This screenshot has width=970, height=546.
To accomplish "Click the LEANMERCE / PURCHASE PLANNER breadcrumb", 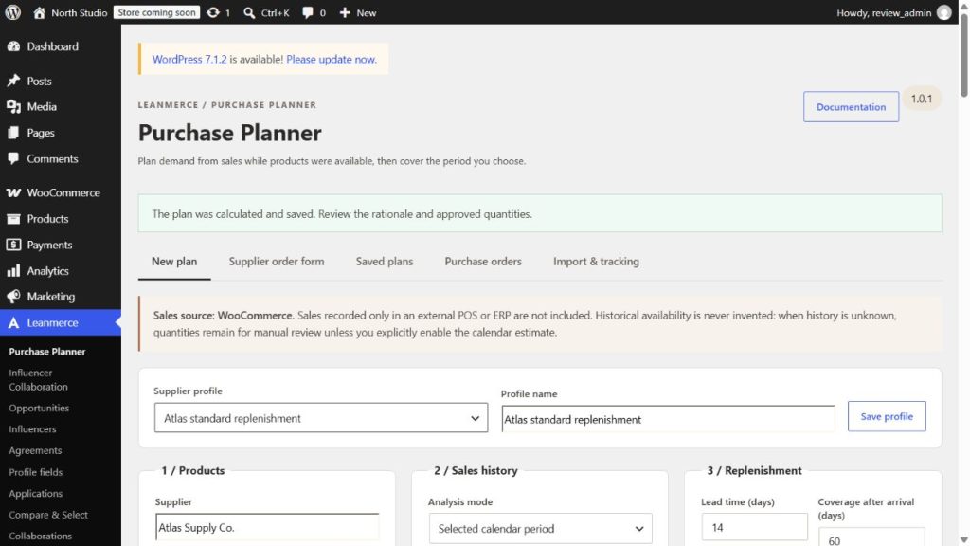I will [227, 104].
